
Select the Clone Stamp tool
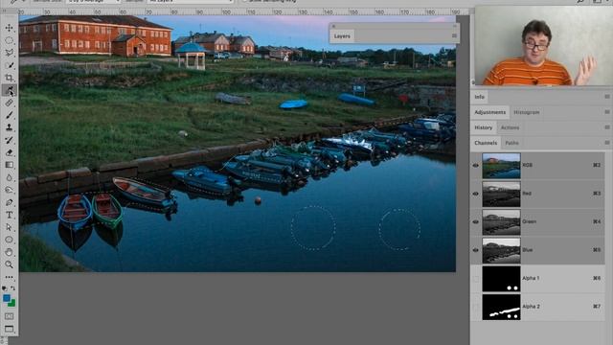click(x=9, y=127)
